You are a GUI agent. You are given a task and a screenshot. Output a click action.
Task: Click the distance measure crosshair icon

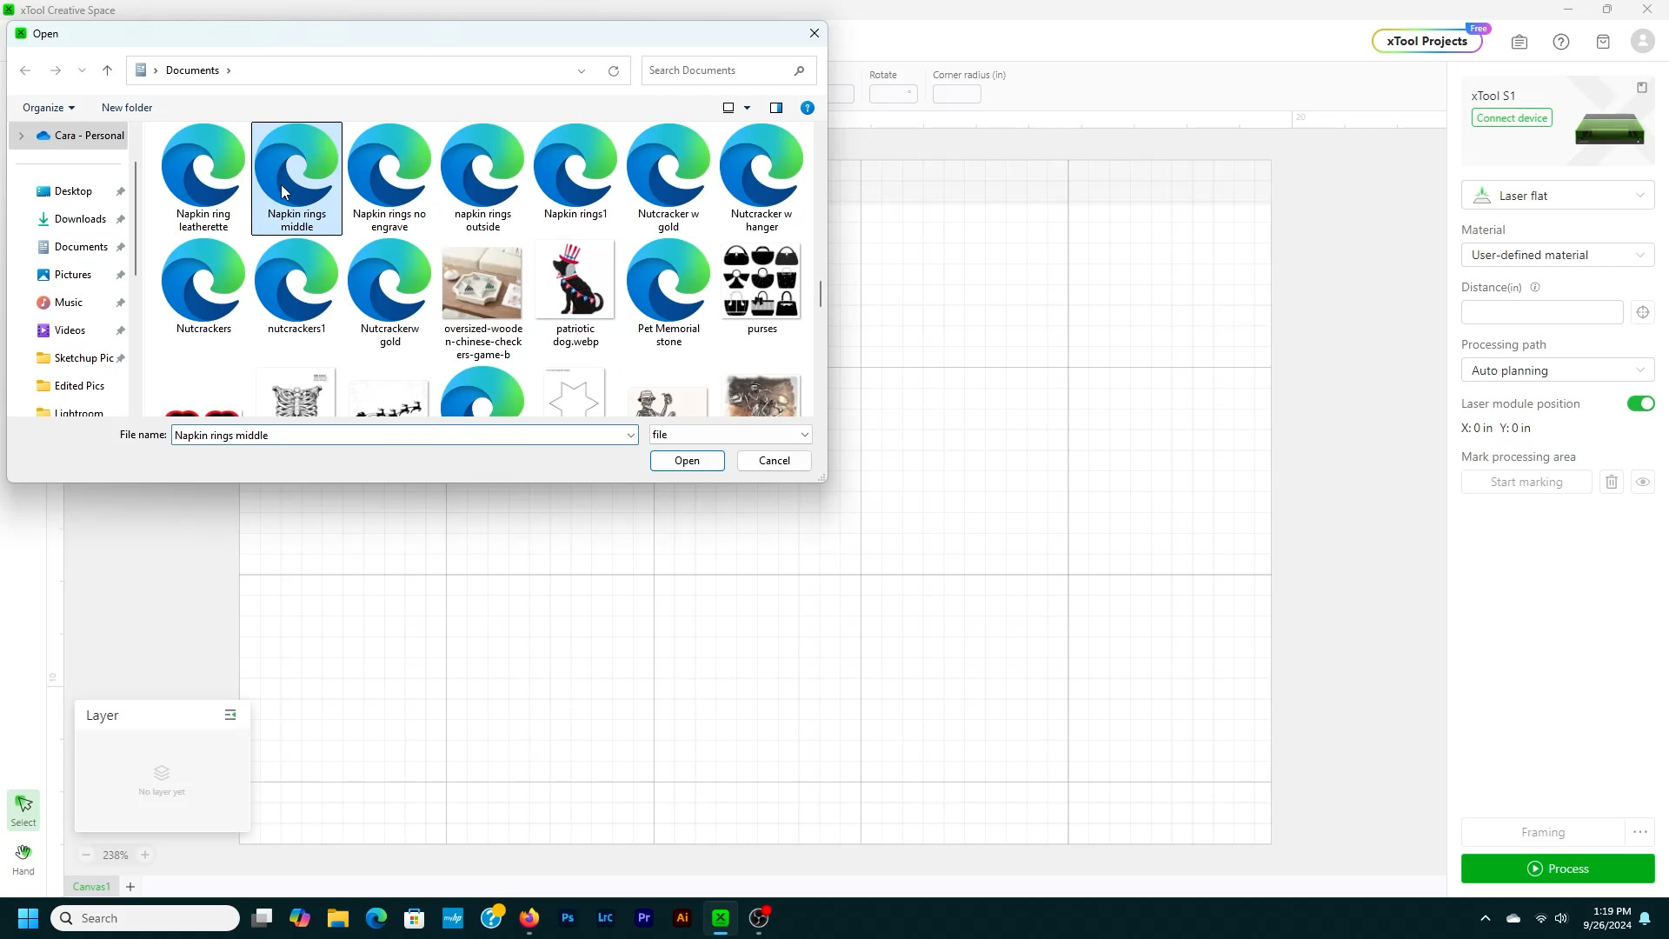click(x=1643, y=312)
